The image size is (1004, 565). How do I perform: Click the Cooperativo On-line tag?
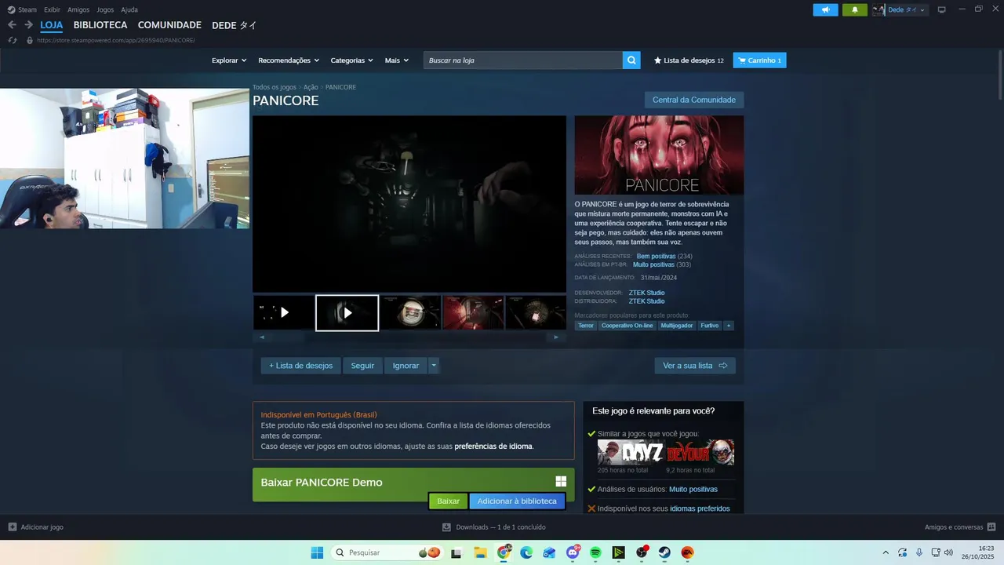627,326
